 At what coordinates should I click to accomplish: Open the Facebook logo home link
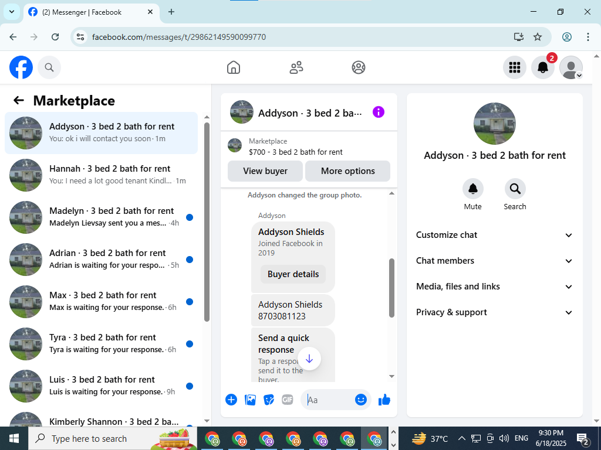(x=21, y=67)
